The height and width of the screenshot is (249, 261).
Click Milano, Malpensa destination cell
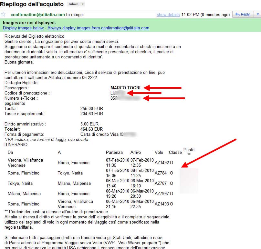click(74, 183)
